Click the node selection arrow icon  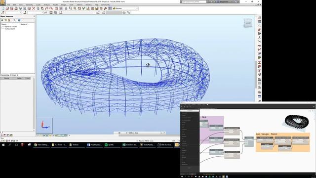(3, 12)
